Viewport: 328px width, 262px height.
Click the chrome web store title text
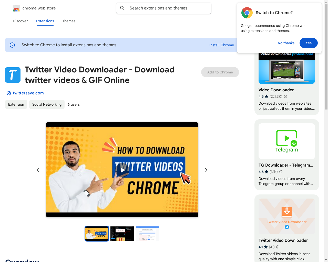[39, 8]
